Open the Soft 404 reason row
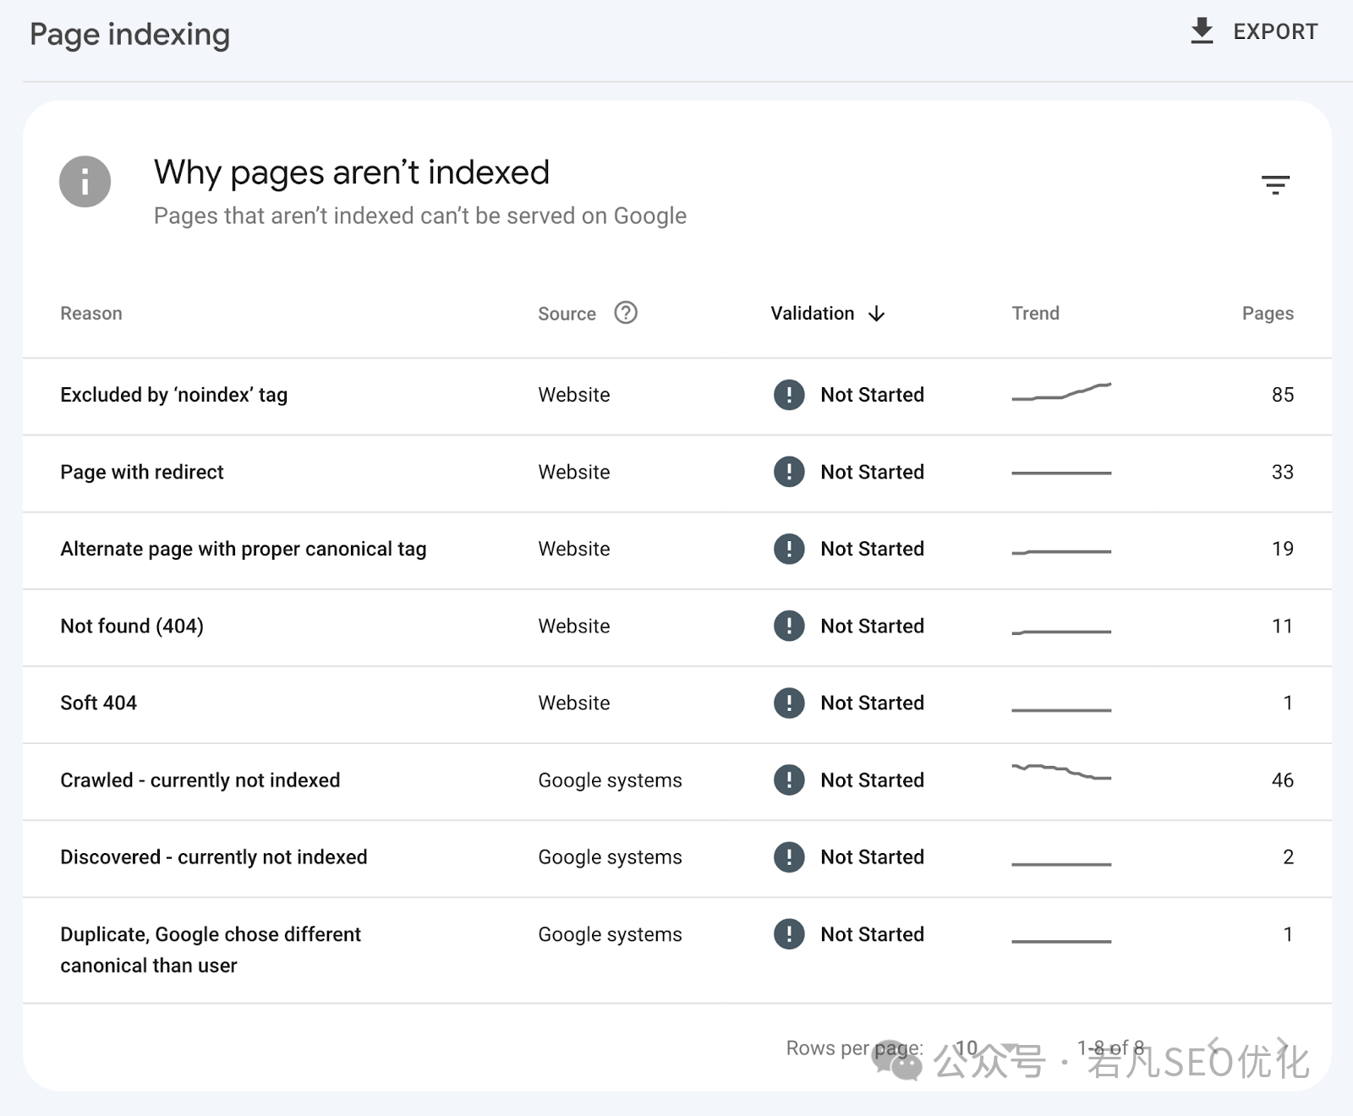 coord(676,703)
